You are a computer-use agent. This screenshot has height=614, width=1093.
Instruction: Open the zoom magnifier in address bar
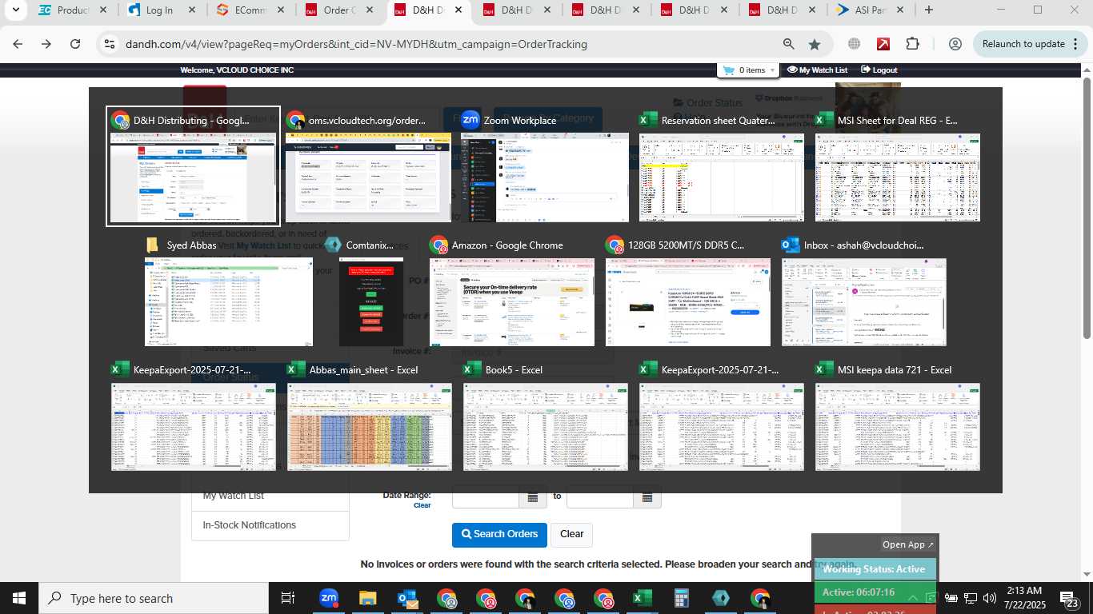789,44
